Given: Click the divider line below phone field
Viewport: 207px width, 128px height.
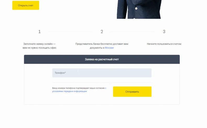Looking at the screenshot, I should click(102, 82).
